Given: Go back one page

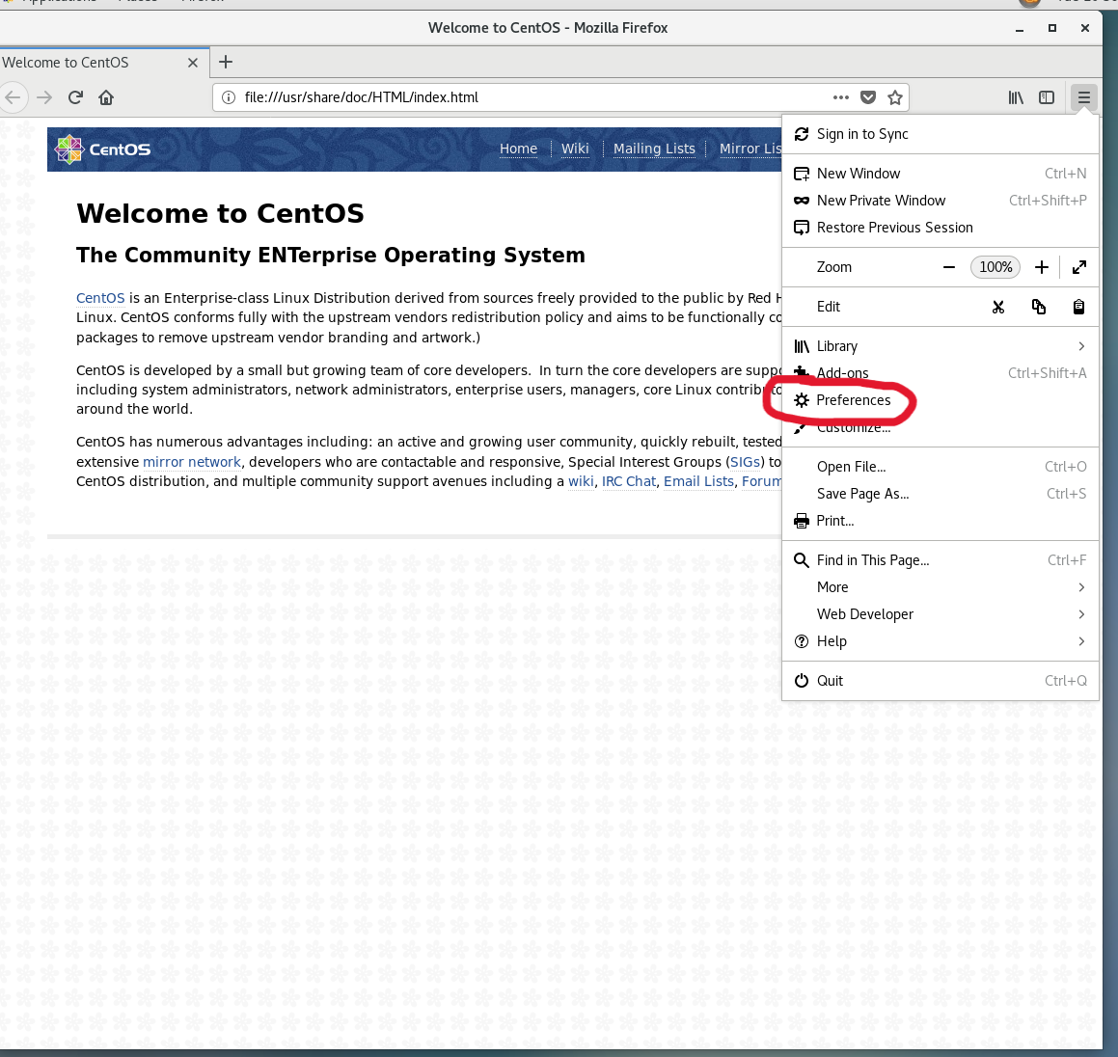Looking at the screenshot, I should (x=13, y=97).
